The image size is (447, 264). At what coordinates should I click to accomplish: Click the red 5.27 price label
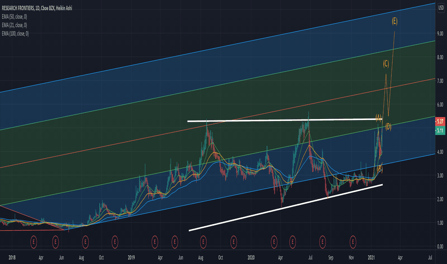click(x=440, y=121)
